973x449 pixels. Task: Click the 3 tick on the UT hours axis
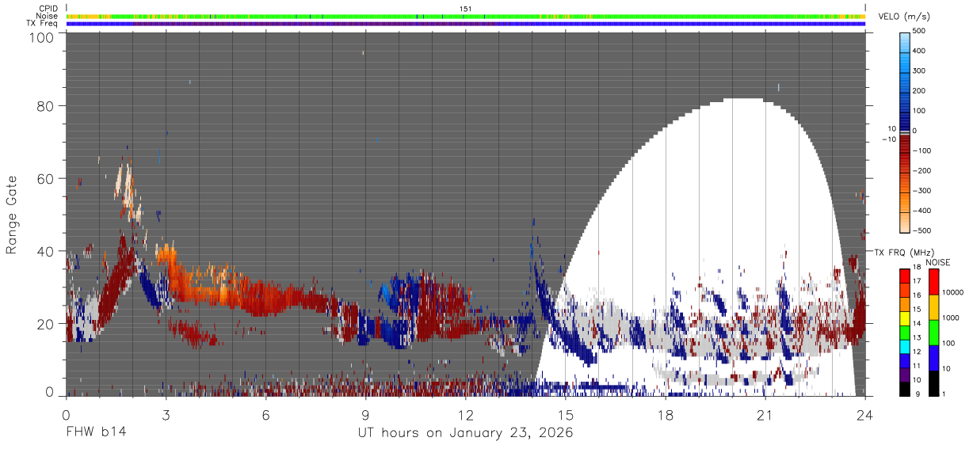pos(166,415)
